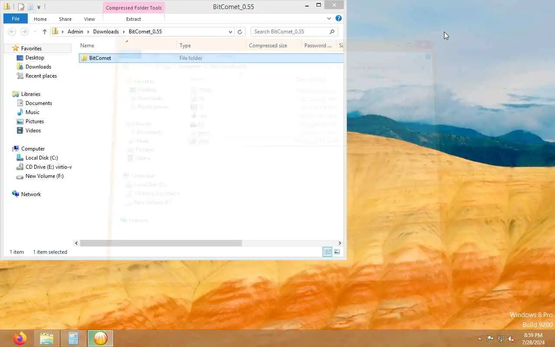Refresh the folder view
The image size is (555, 347).
(240, 32)
